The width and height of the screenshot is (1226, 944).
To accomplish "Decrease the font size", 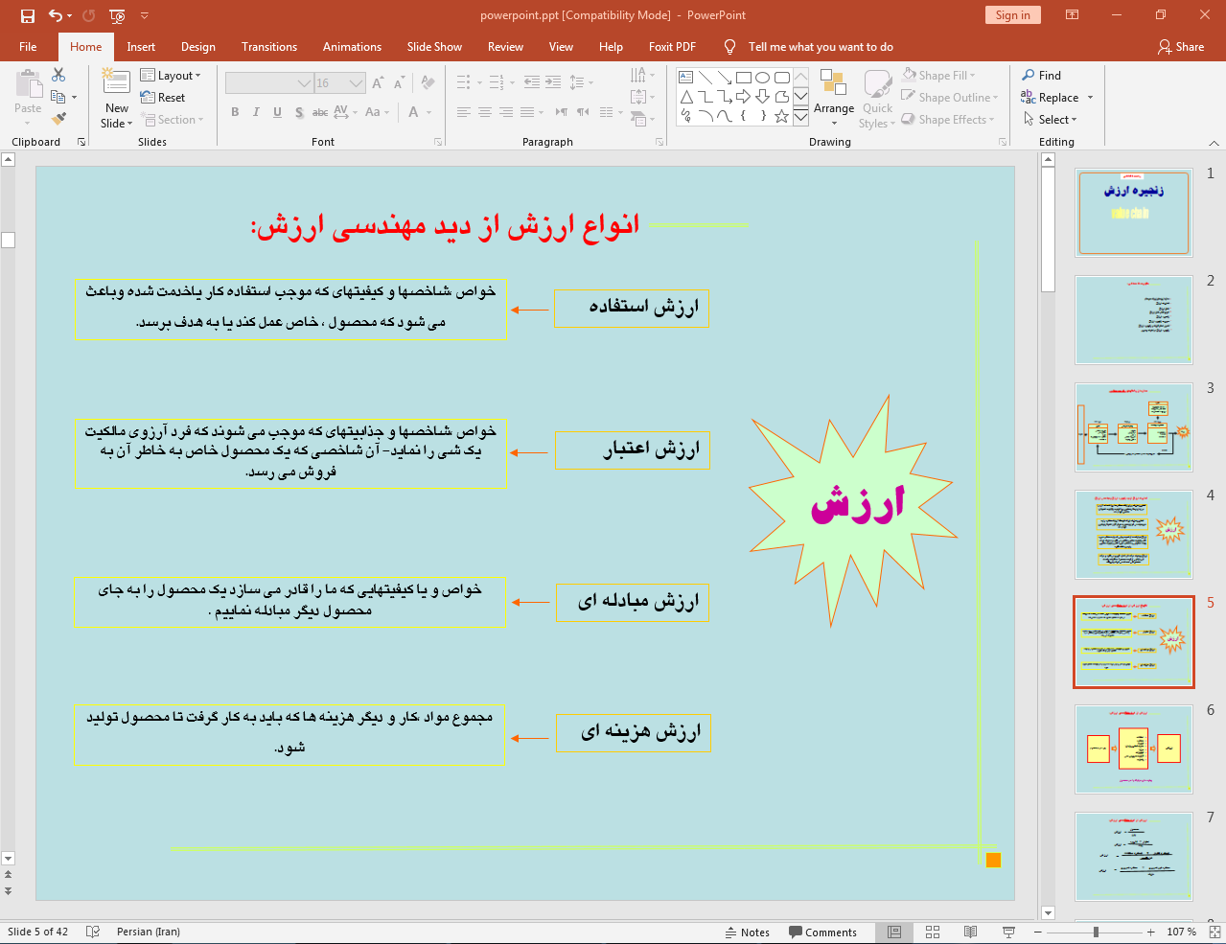I will [399, 83].
